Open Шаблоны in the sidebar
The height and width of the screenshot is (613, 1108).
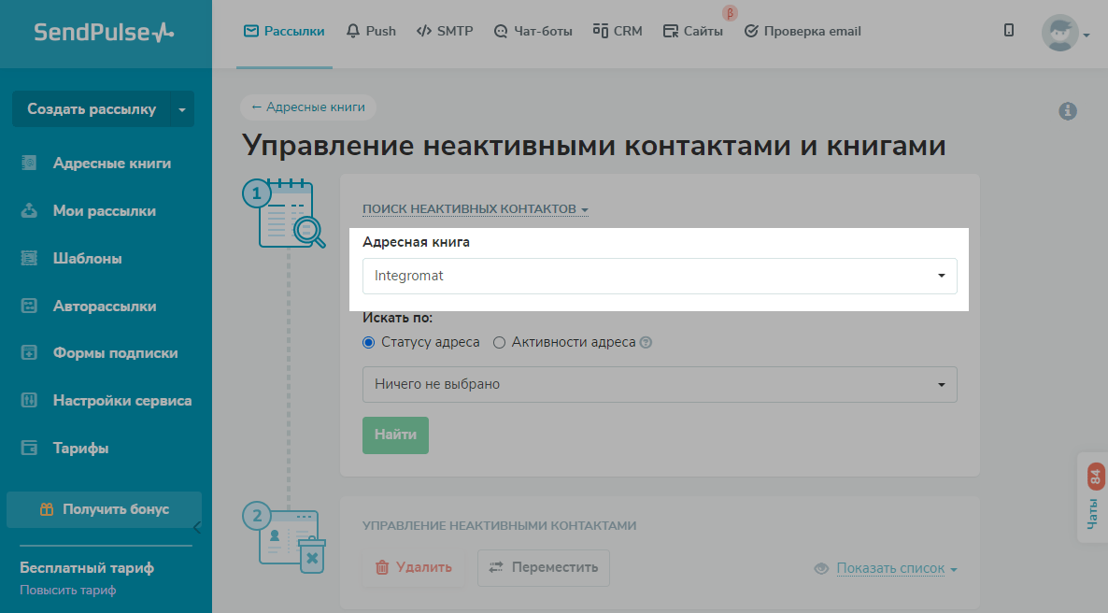click(87, 259)
